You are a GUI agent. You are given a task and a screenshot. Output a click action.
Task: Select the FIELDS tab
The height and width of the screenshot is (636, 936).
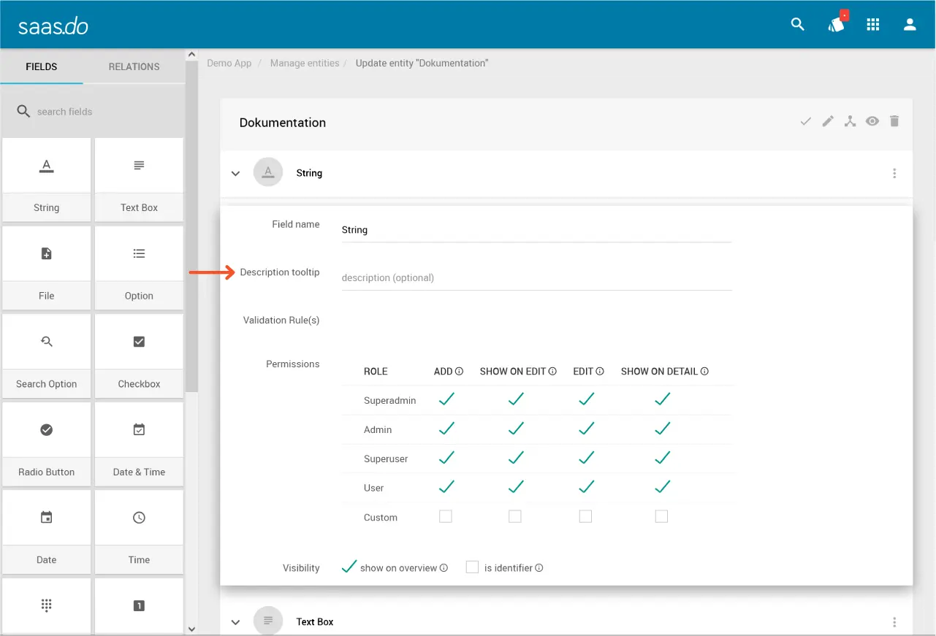(x=42, y=66)
